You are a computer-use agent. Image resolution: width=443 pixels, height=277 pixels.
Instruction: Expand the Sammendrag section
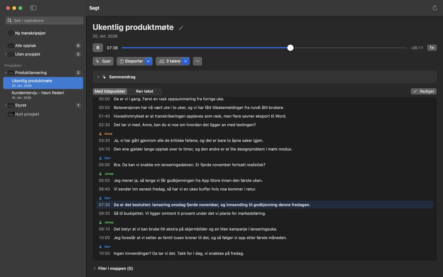pyautogui.click(x=98, y=77)
